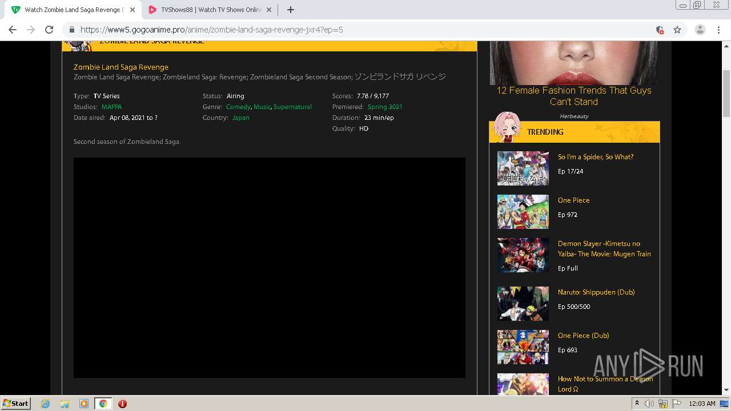Click the Naruto Shippuden thumbnail
This screenshot has height=411, width=731.
click(523, 304)
